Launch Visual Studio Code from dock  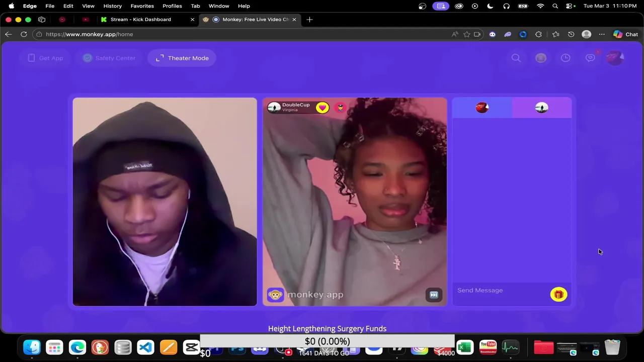145,347
